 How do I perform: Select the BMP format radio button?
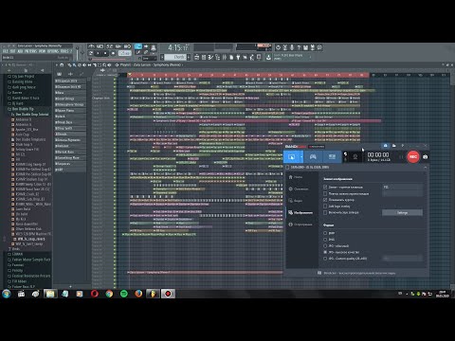click(325, 233)
